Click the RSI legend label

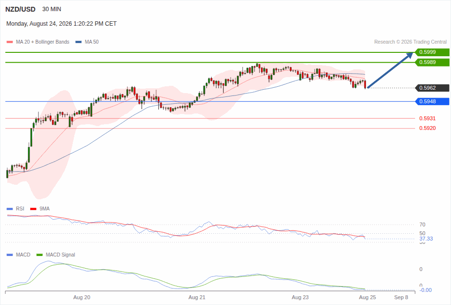[x=20, y=209]
